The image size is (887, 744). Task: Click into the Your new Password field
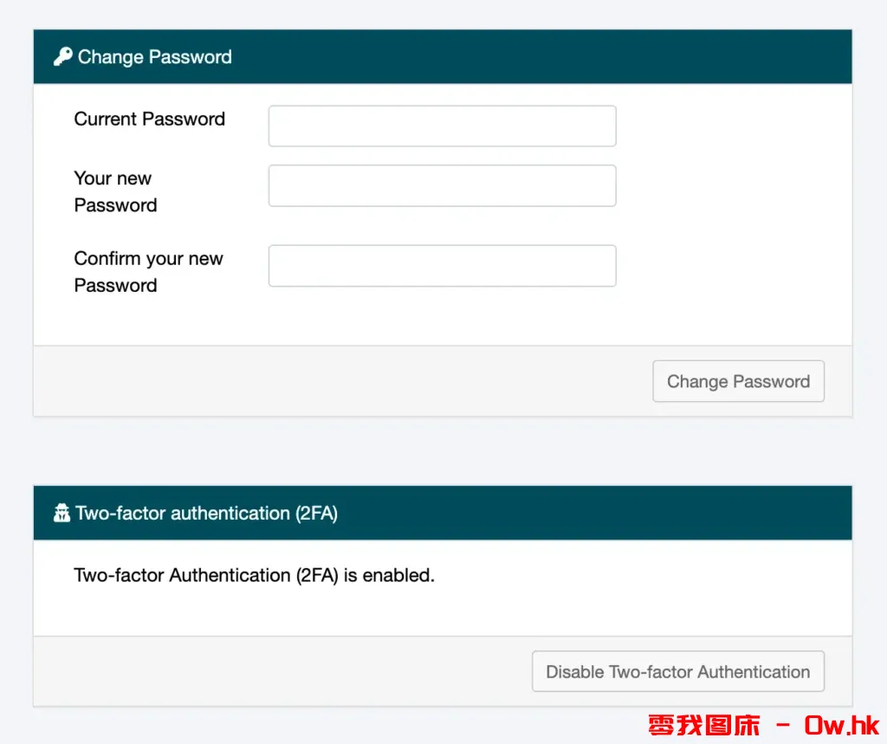pyautogui.click(x=442, y=186)
